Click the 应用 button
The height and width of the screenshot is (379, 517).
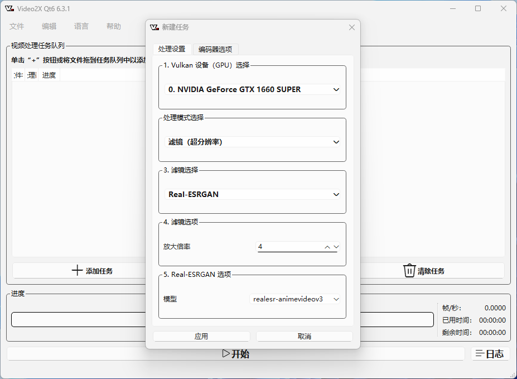pyautogui.click(x=201, y=336)
